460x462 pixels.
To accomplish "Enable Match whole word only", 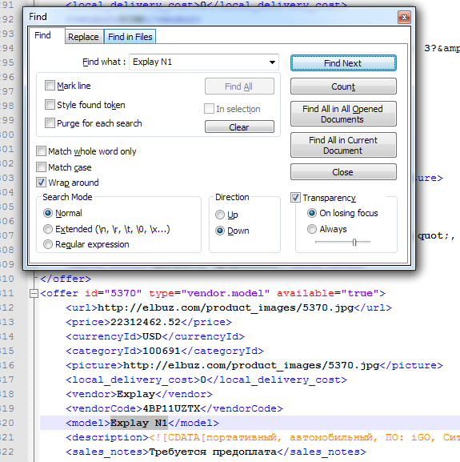I will click(x=42, y=151).
